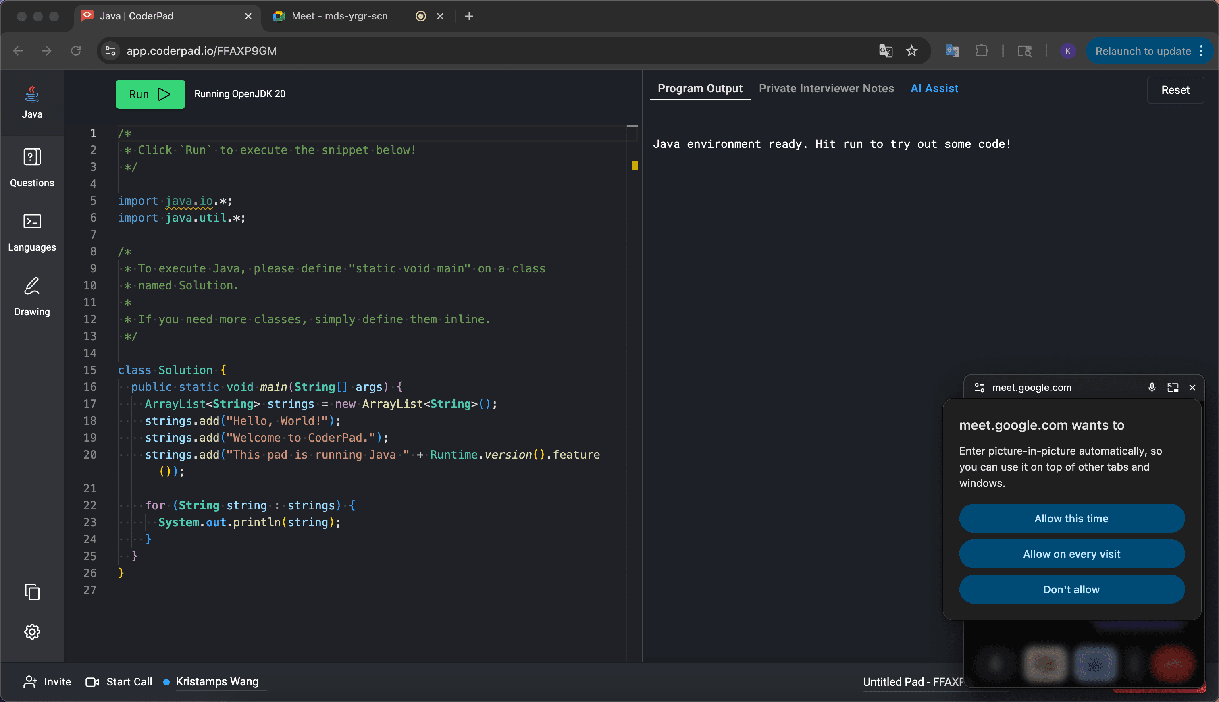
Task: Open the AI Assist tab
Action: click(934, 89)
